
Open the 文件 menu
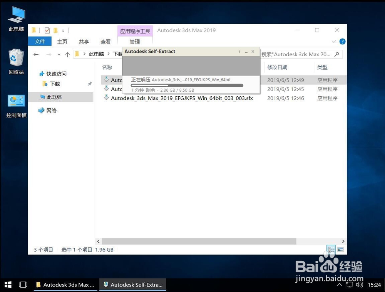[40, 41]
